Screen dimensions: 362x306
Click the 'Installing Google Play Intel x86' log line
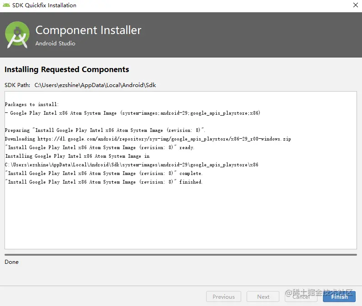pos(77,156)
